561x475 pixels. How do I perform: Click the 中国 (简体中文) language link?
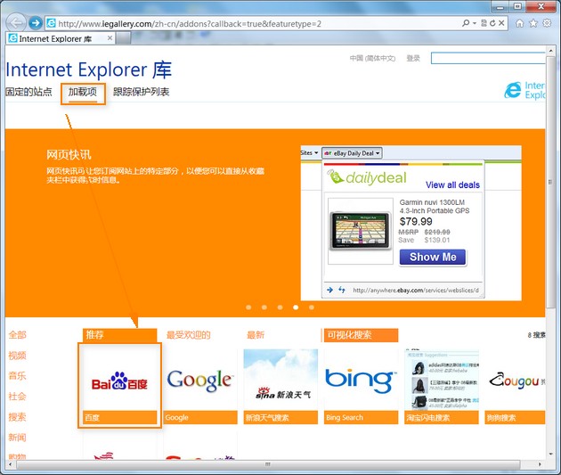[x=372, y=58]
